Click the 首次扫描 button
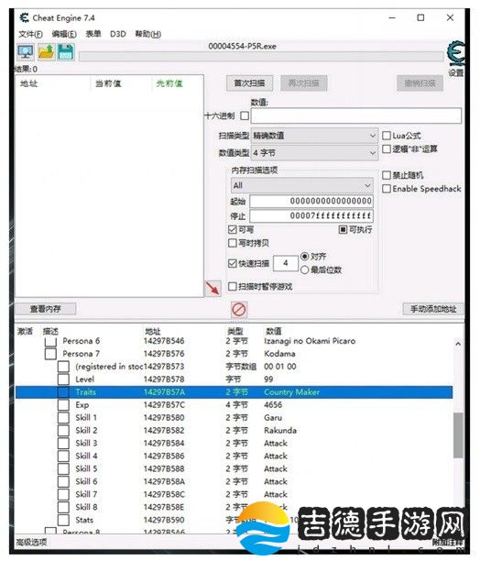The height and width of the screenshot is (561, 480). pos(249,83)
